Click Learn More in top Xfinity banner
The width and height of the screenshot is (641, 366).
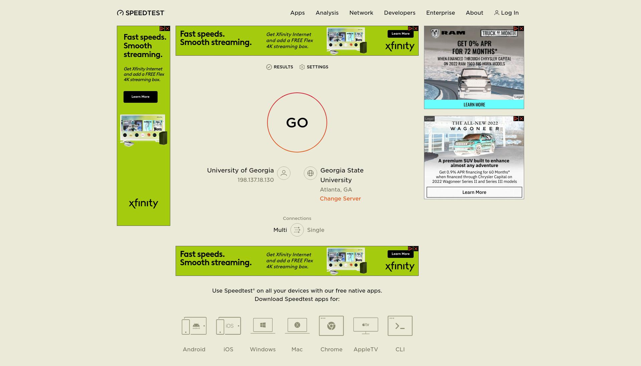(x=401, y=34)
